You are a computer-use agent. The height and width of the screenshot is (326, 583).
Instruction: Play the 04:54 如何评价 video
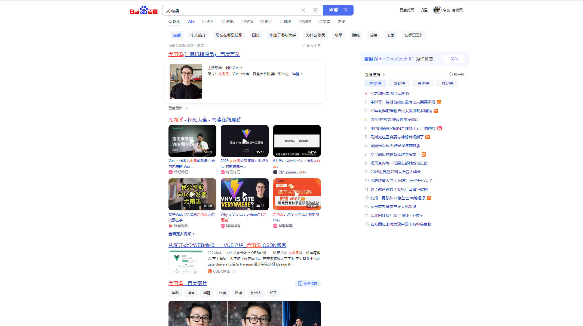coord(297,141)
